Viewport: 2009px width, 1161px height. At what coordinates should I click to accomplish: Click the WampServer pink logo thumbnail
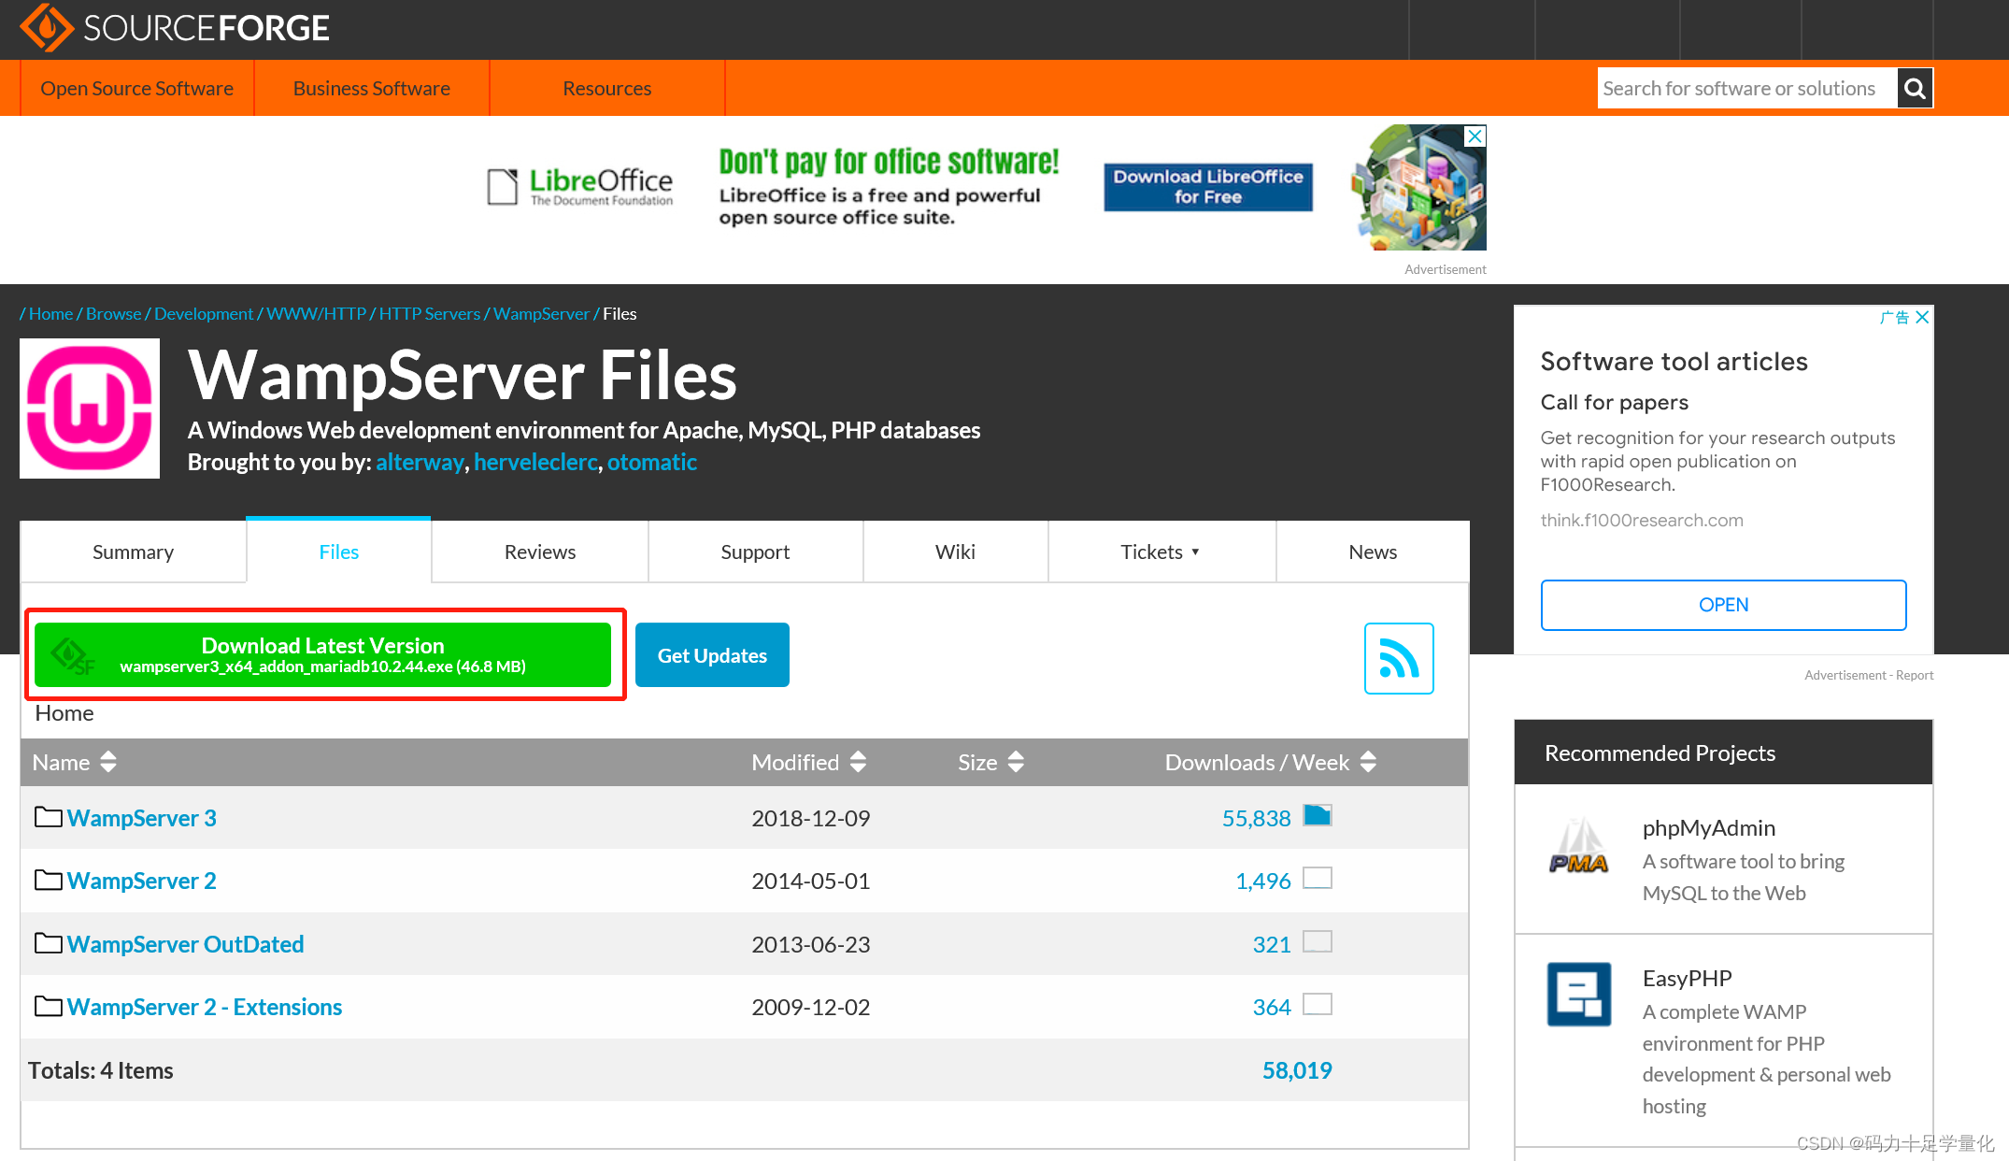pos(90,408)
